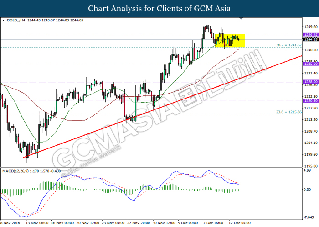Click the Chart Analysis for Clients header title
Viewport: 319px width, 227px height.
(159, 8)
